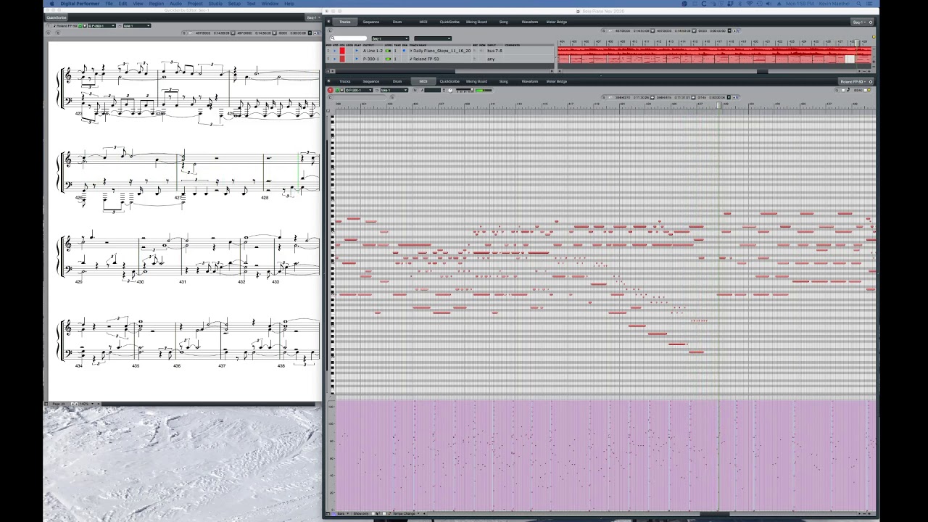Click the S button in Tracks selection bar

(603, 30)
